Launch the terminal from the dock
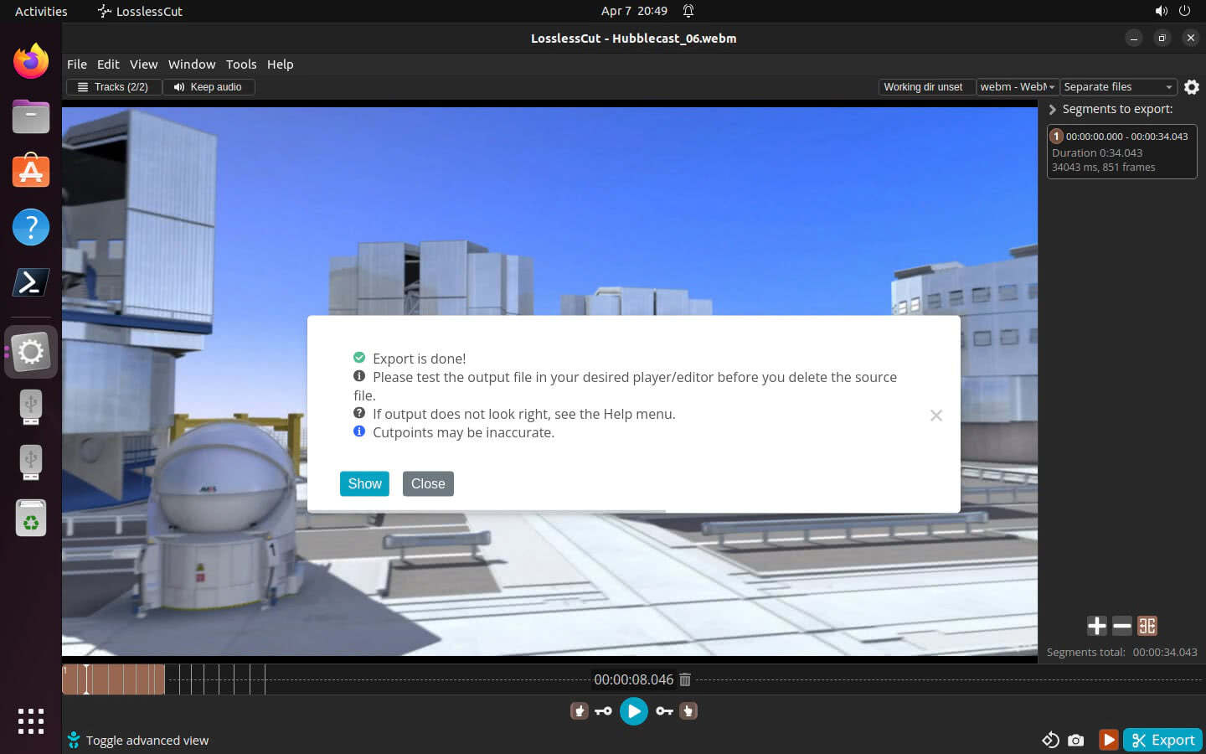Image resolution: width=1206 pixels, height=754 pixels. point(31,282)
